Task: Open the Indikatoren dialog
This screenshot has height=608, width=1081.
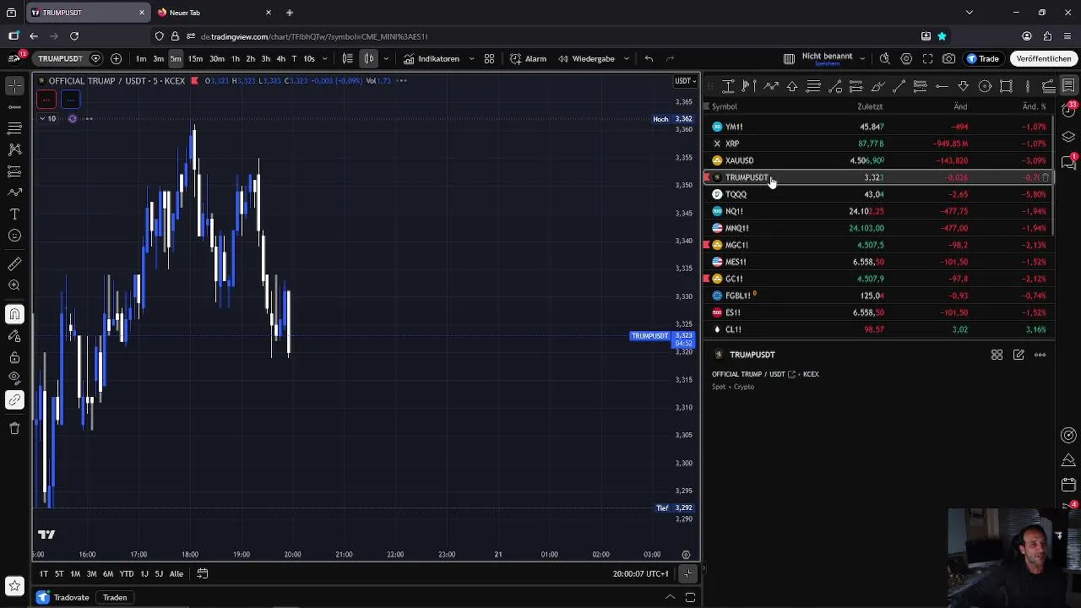Action: (x=432, y=58)
